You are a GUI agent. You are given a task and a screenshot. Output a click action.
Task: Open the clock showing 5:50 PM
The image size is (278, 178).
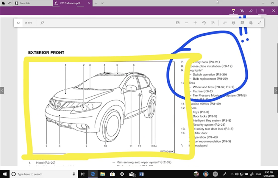tap(269, 174)
